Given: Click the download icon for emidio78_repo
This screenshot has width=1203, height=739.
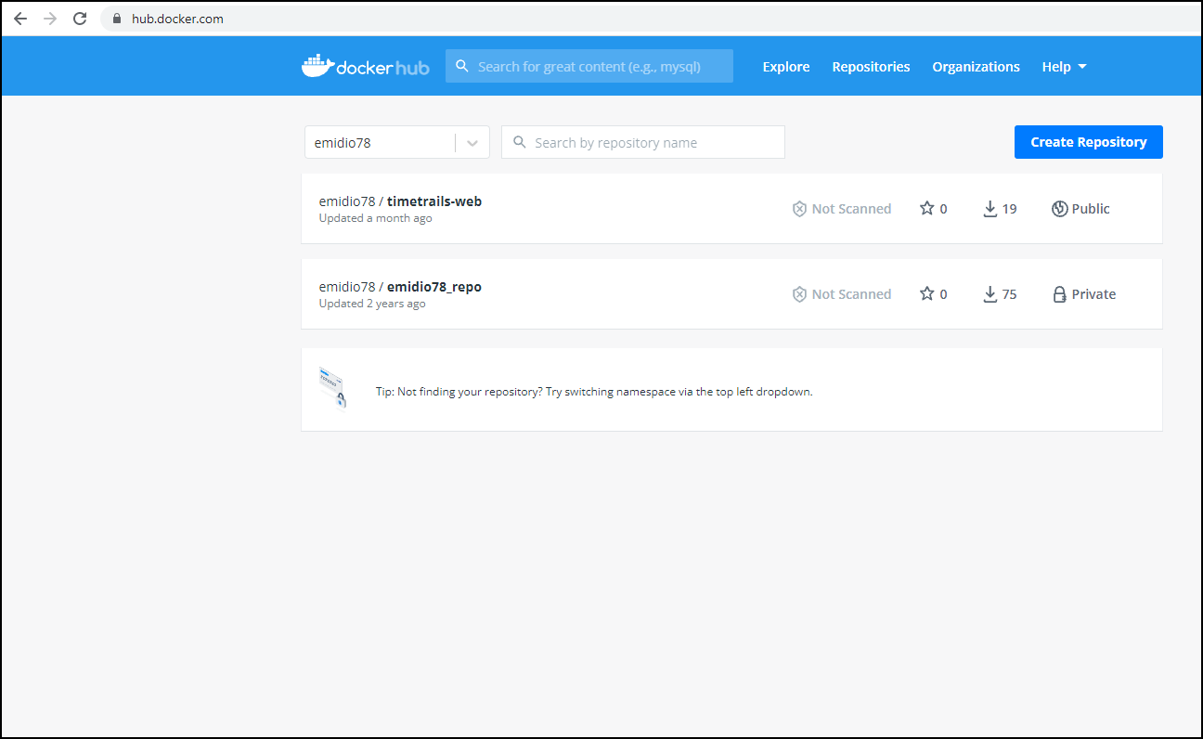Looking at the screenshot, I should tap(990, 294).
